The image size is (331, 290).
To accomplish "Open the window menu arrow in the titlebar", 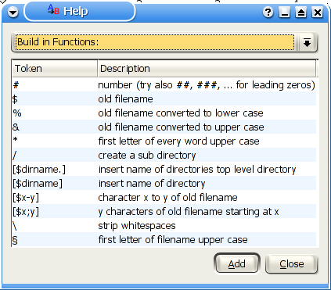I will coord(13,13).
